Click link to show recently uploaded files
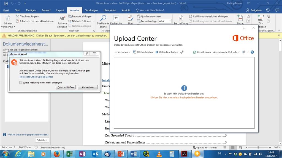Viewport: 282px width, 158px height. click(184, 98)
